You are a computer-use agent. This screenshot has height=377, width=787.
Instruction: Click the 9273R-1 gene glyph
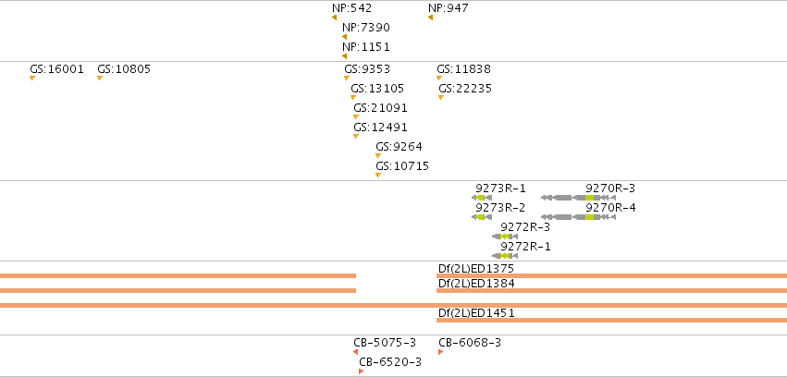coord(482,198)
